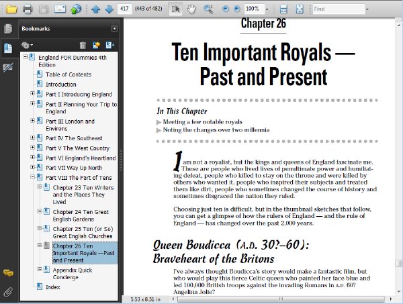Expand Part IV The Southeast
Screen dimensions: 403x304
point(32,138)
